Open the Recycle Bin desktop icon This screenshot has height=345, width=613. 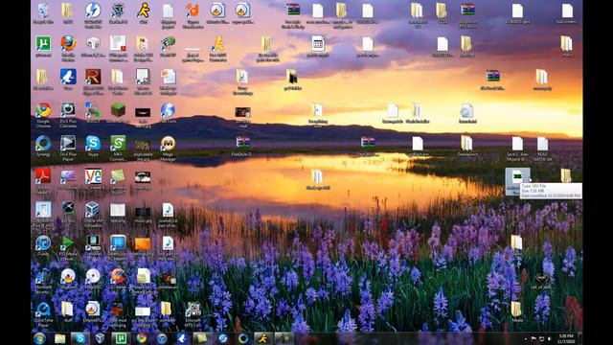click(x=43, y=13)
